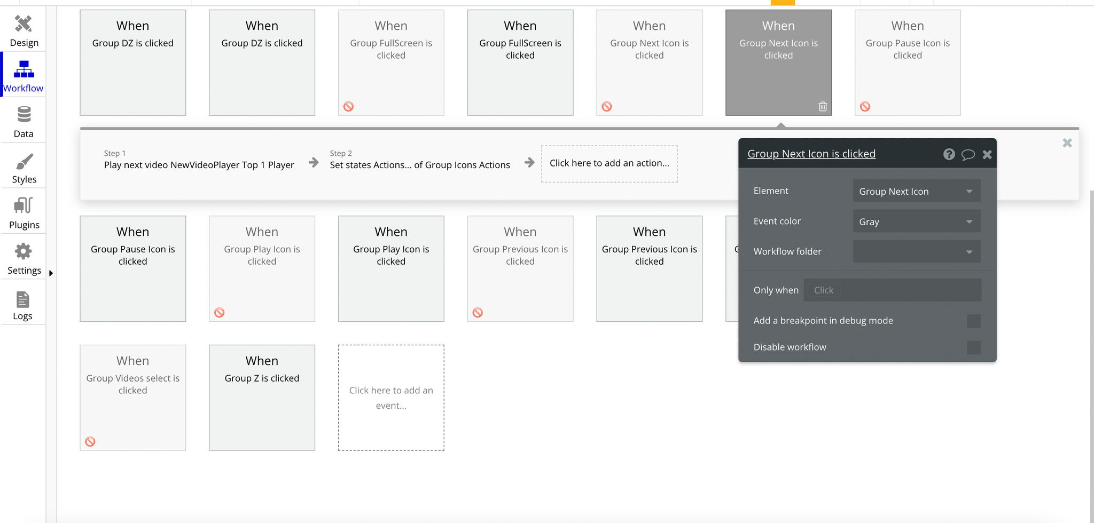The width and height of the screenshot is (1094, 523).
Task: Close the Group Next Icon property panel
Action: tap(987, 154)
